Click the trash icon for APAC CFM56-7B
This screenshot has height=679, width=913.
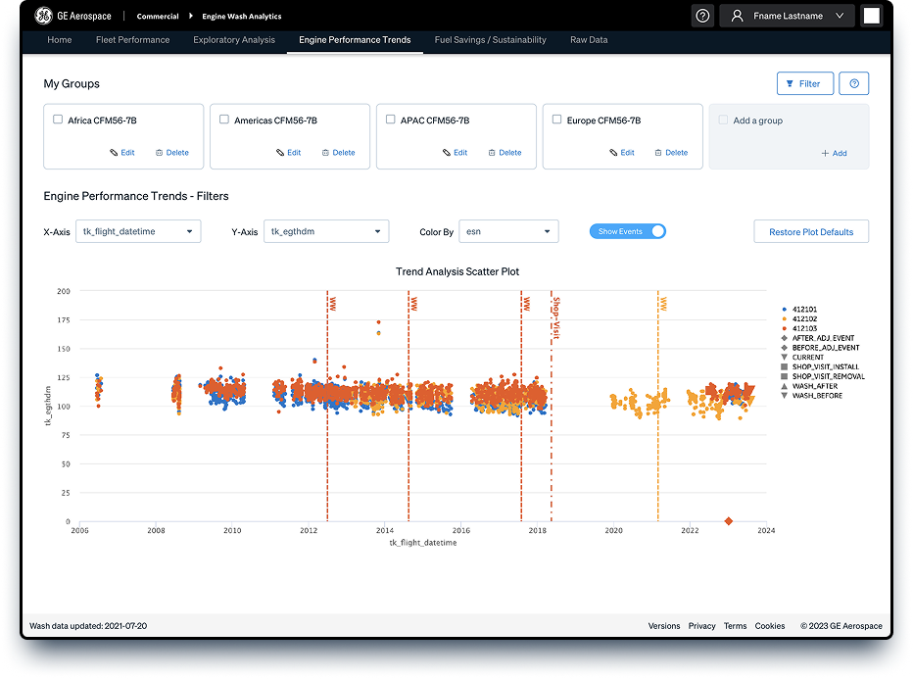pos(492,153)
